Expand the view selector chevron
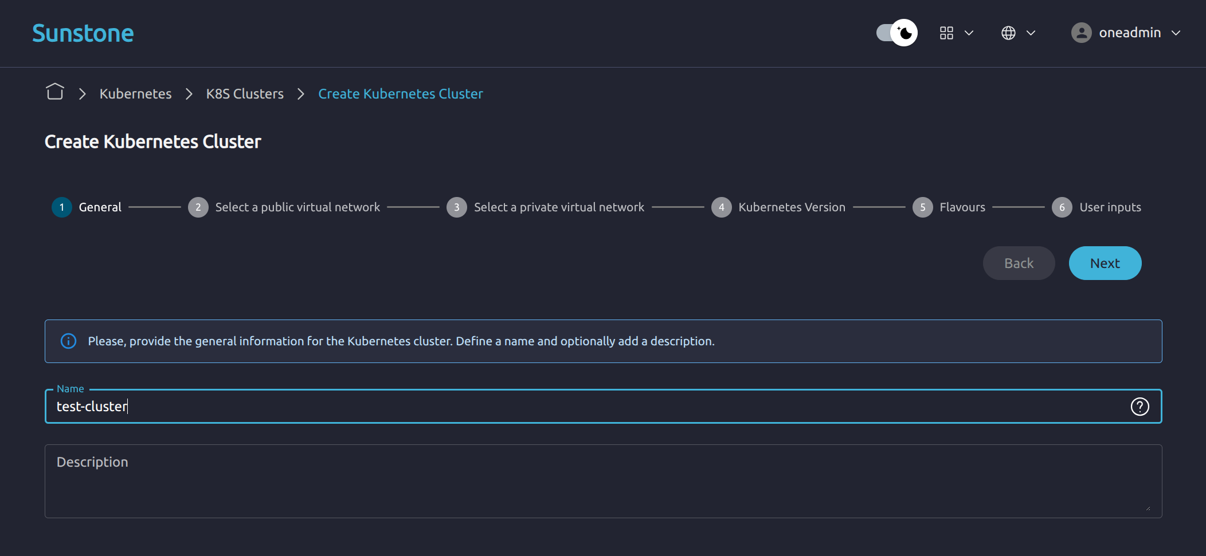 969,33
